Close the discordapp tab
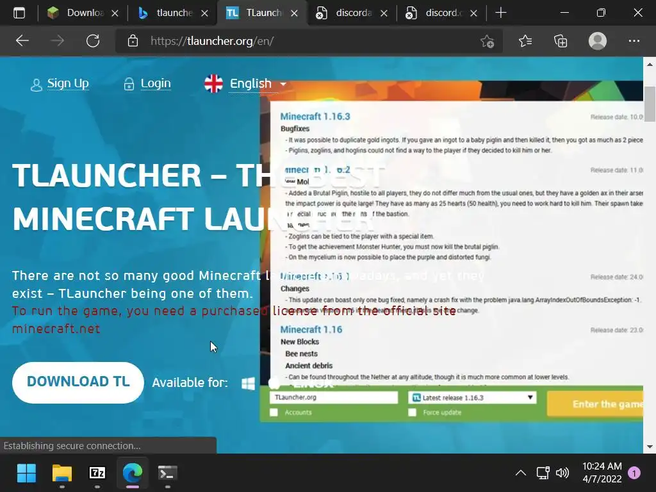Image resolution: width=656 pixels, height=492 pixels. click(x=384, y=13)
